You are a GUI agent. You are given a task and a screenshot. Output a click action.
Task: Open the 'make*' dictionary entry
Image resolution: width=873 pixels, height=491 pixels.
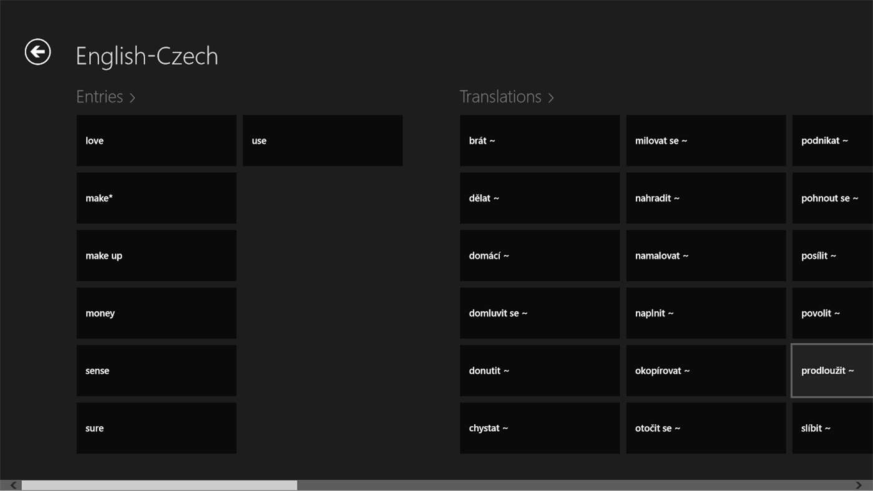(x=156, y=198)
